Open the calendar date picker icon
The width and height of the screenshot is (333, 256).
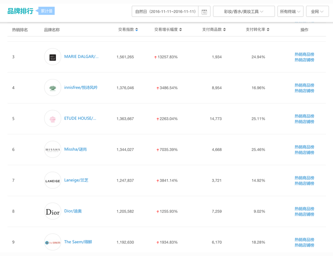204,12
